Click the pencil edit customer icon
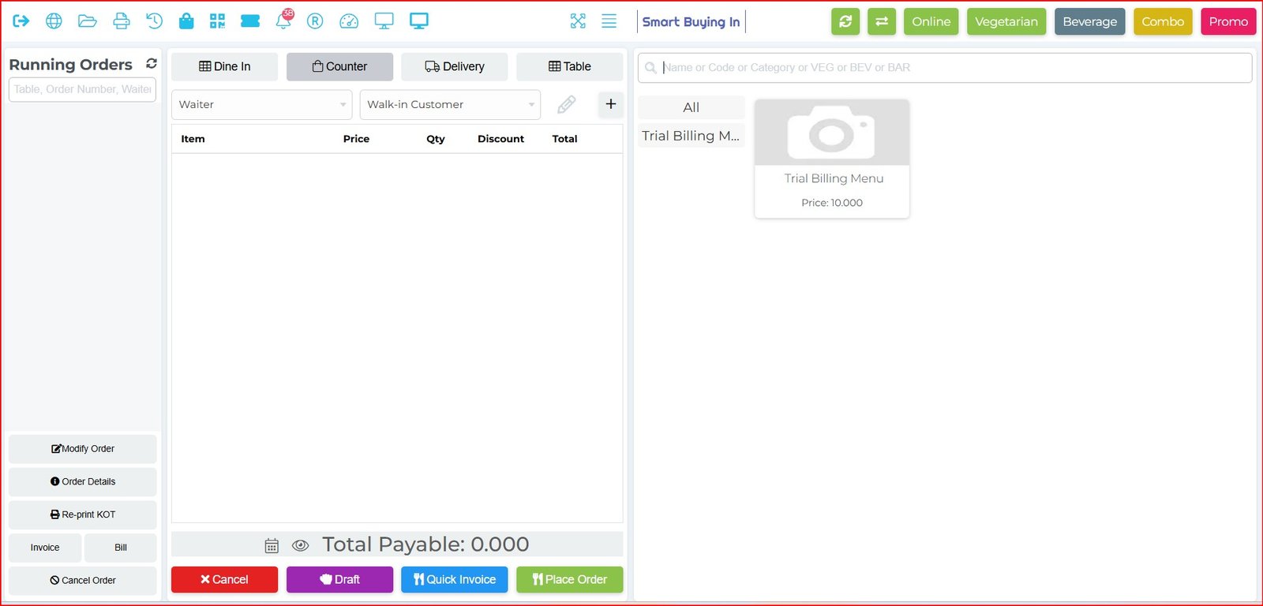Viewport: 1263px width, 606px height. pos(566,104)
